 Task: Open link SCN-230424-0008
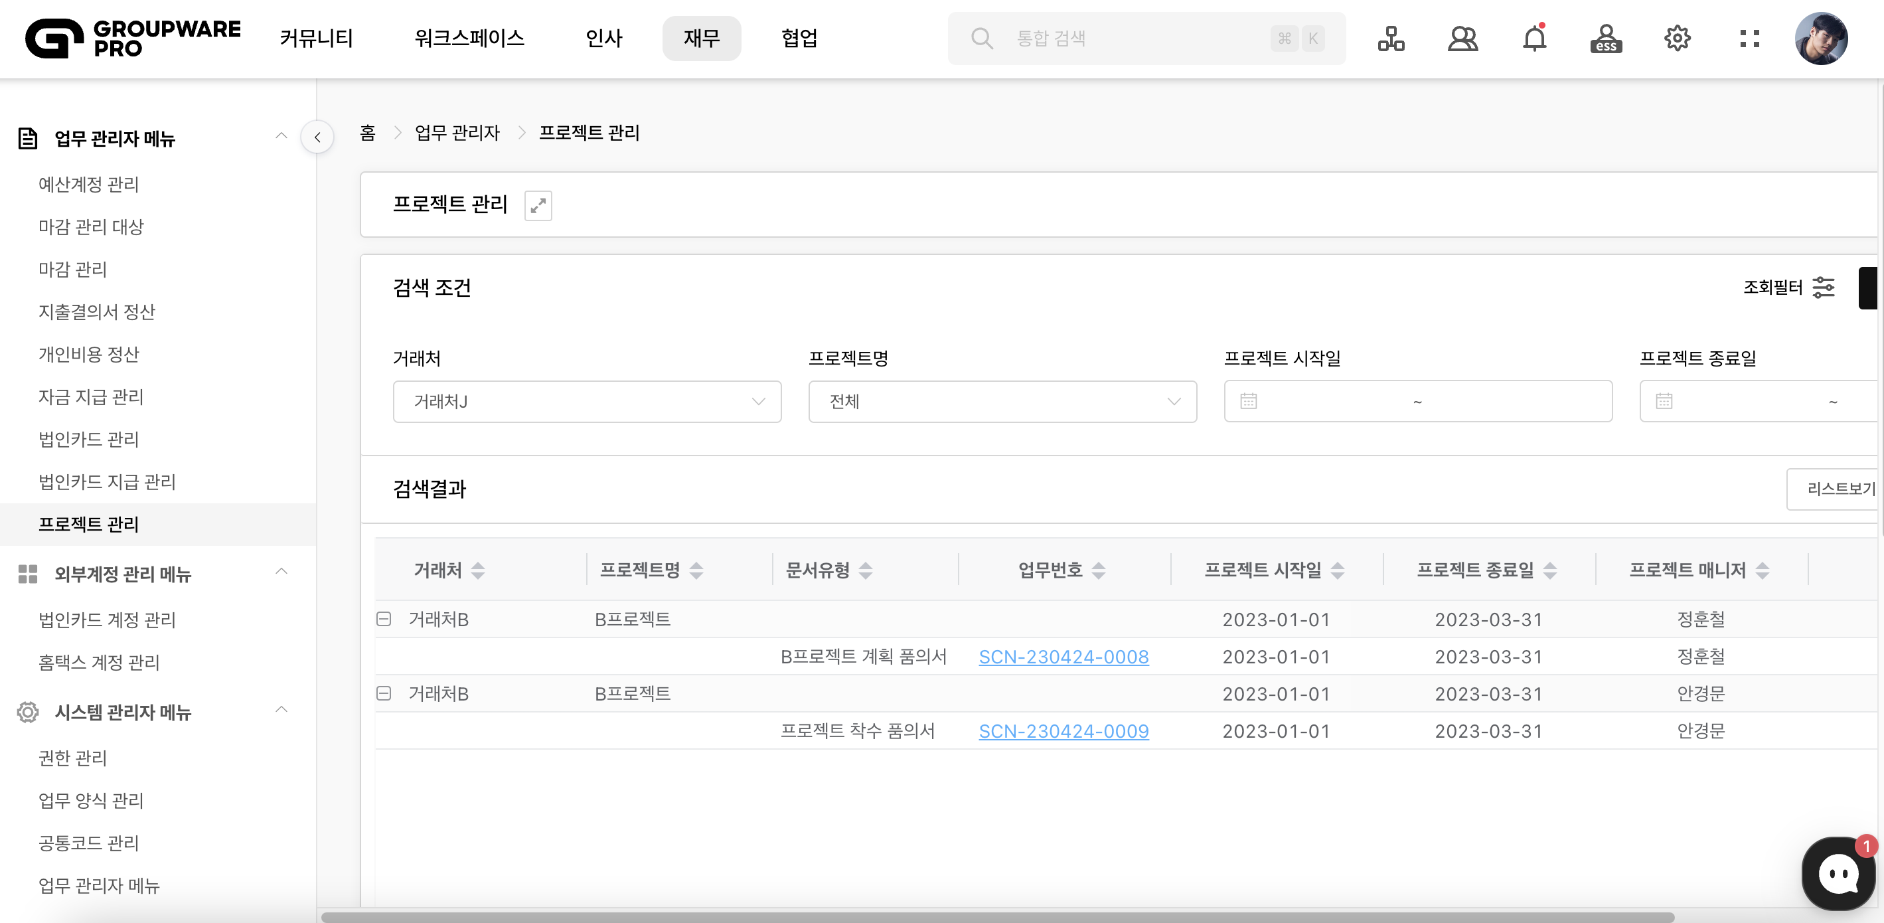tap(1063, 657)
